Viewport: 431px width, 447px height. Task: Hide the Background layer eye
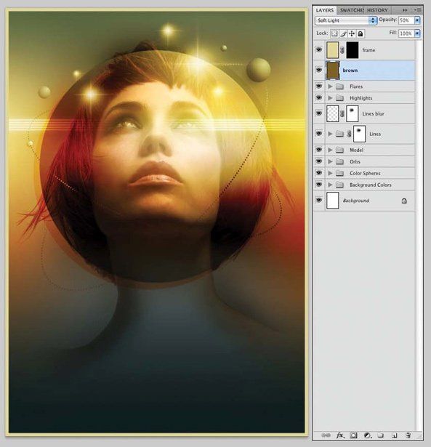[x=319, y=200]
